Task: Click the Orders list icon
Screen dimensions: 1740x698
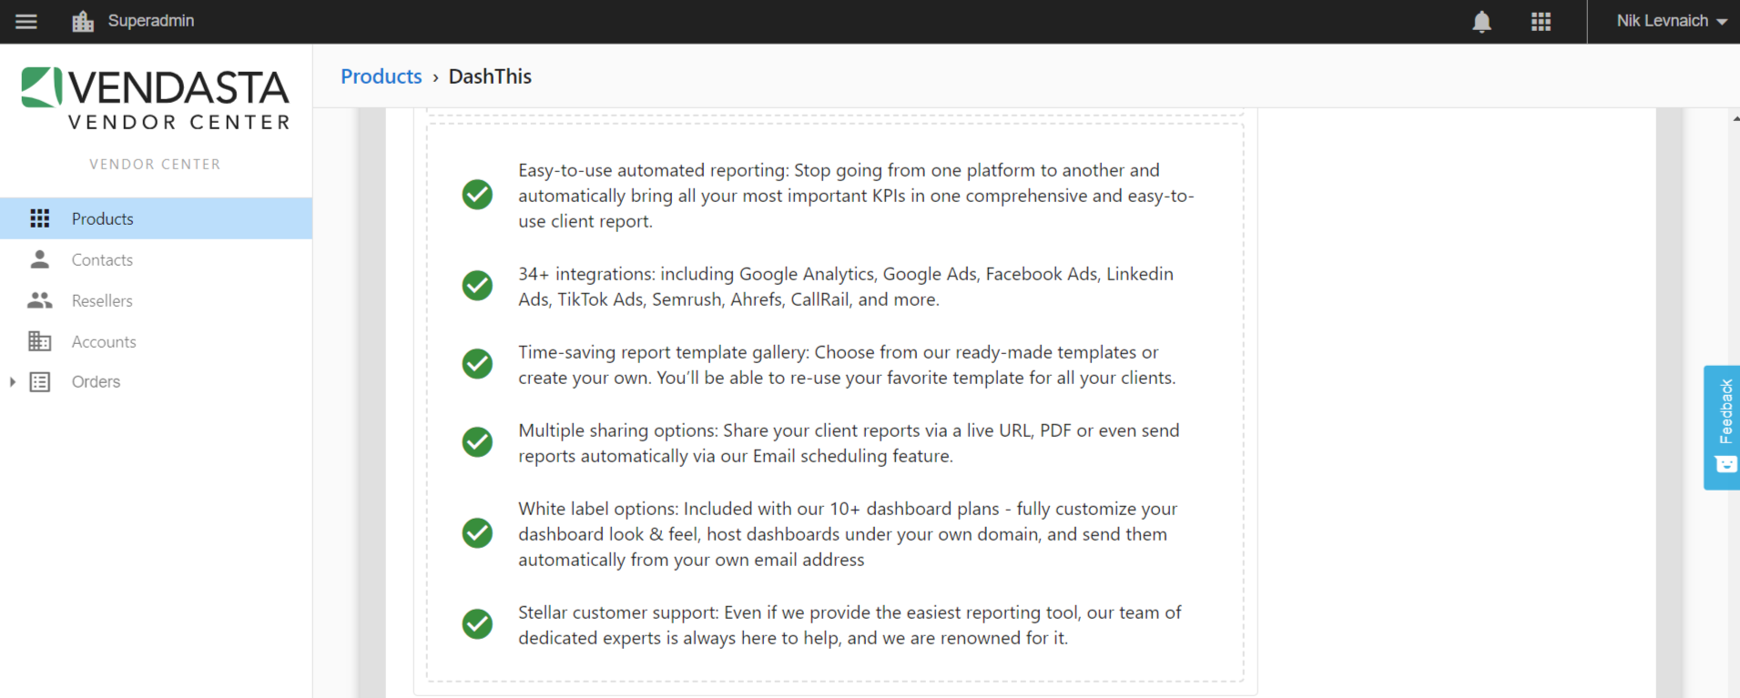Action: point(39,382)
